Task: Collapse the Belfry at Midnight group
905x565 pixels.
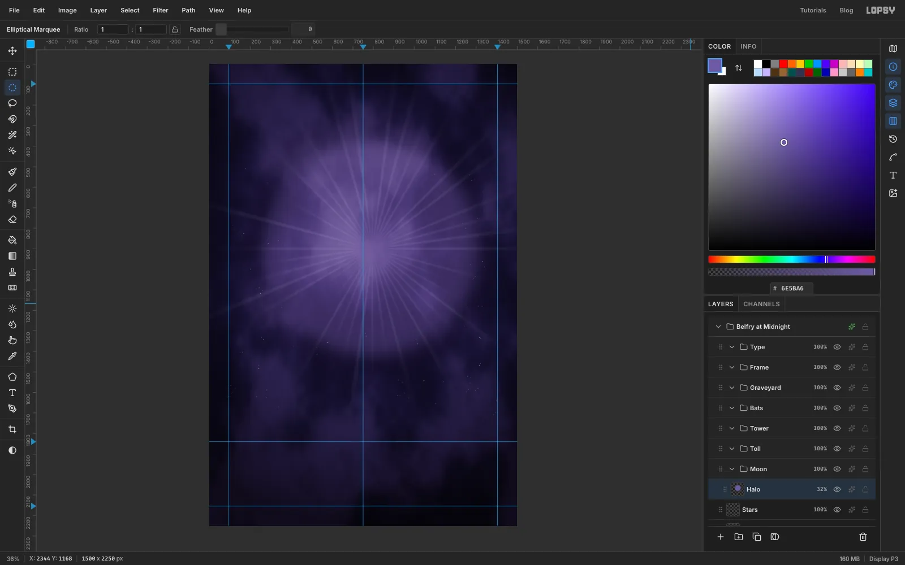Action: click(x=718, y=327)
